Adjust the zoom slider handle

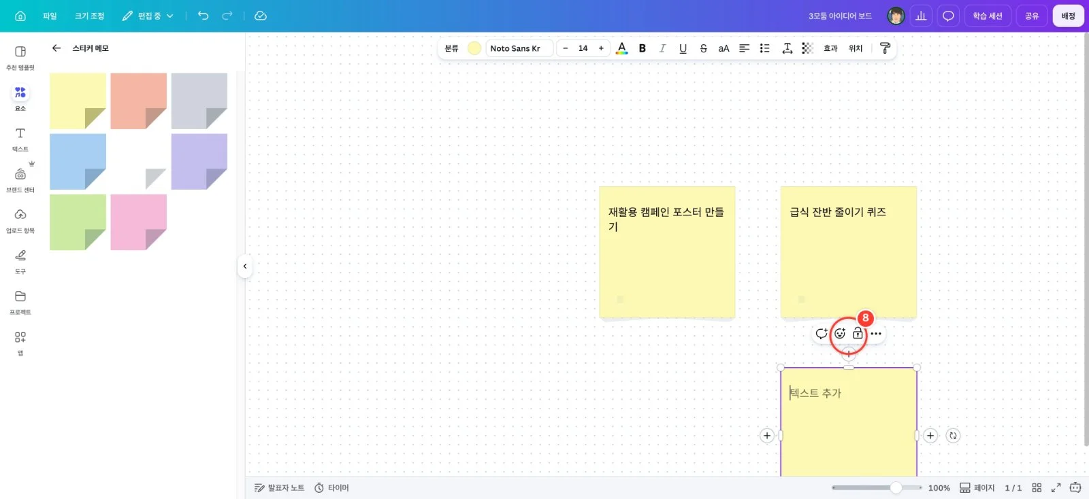coord(896,487)
